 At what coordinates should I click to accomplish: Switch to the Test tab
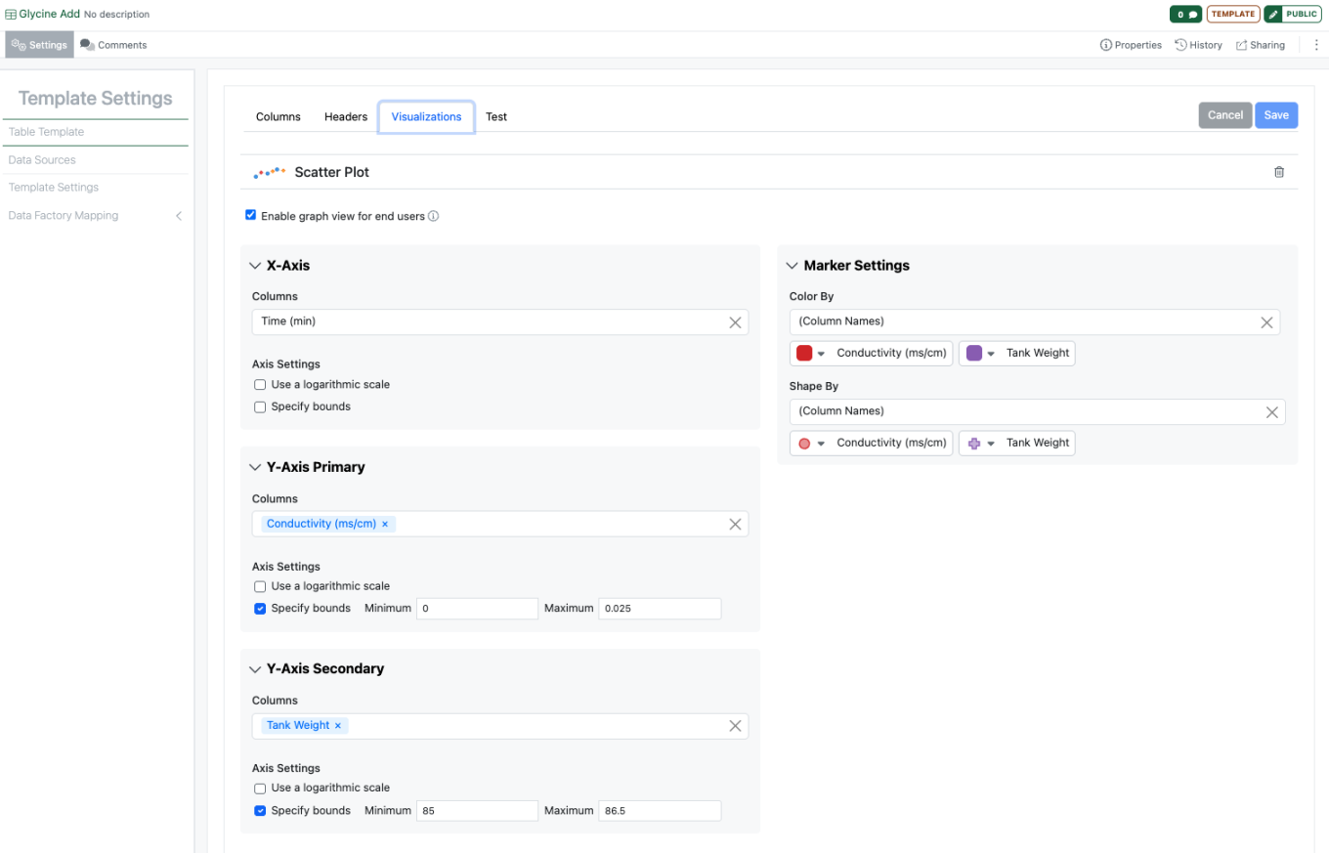click(x=496, y=117)
